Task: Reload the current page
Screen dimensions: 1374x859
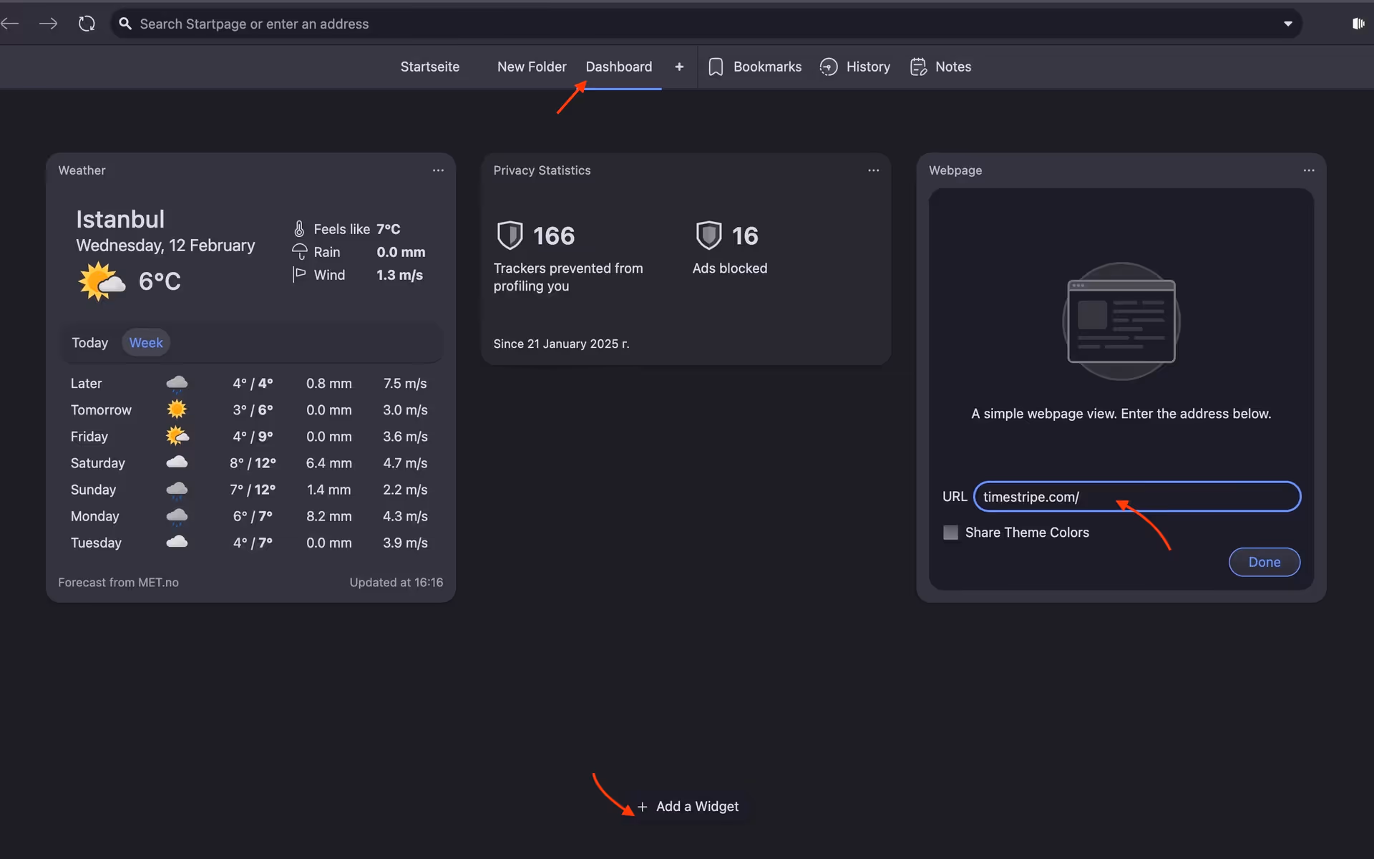Action: pyautogui.click(x=86, y=24)
